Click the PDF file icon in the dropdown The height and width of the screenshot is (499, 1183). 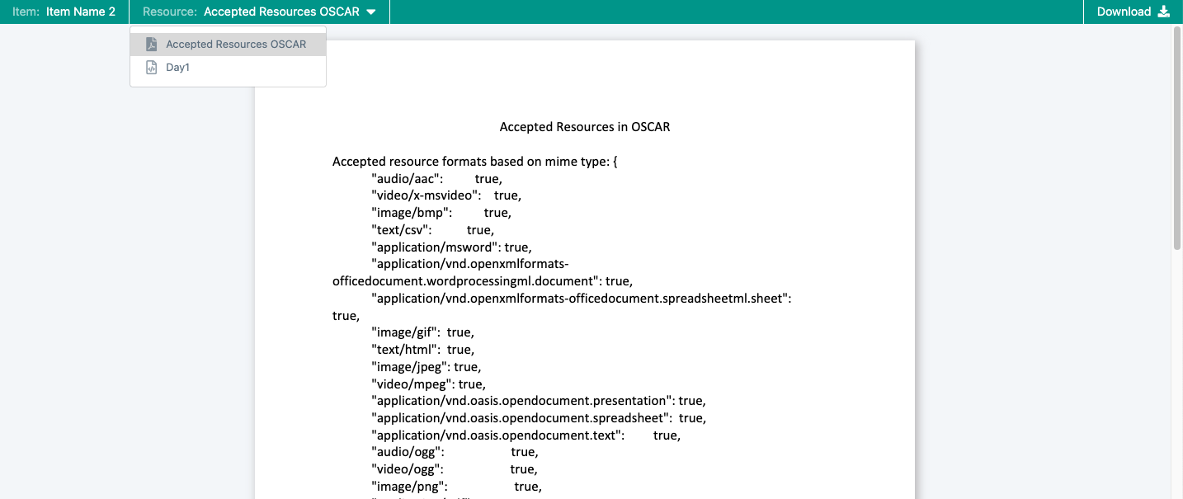[151, 45]
